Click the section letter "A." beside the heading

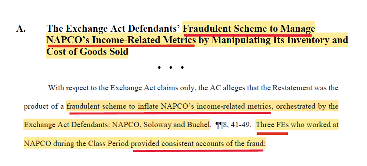[x=21, y=29]
